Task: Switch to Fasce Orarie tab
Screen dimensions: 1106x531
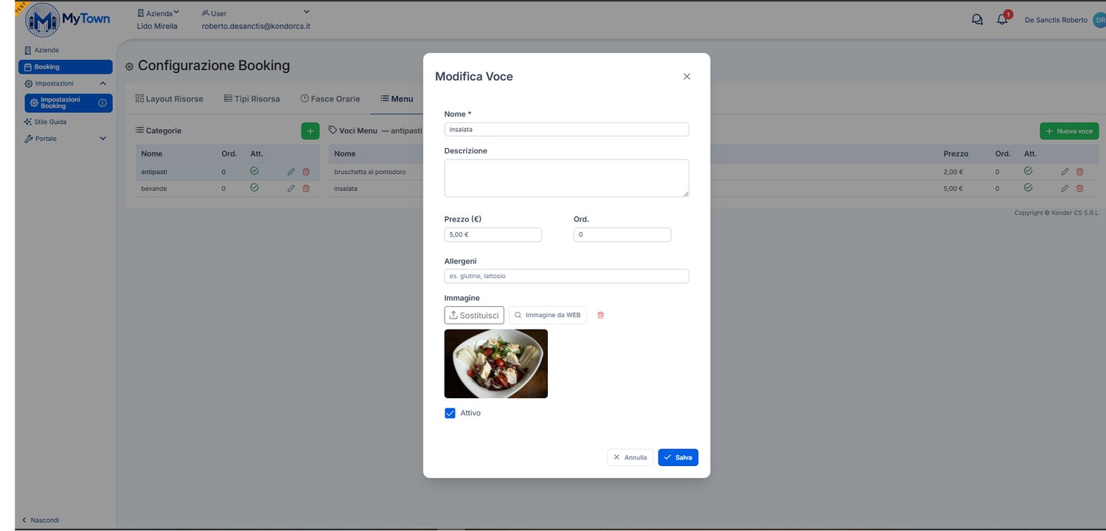Action: click(330, 99)
